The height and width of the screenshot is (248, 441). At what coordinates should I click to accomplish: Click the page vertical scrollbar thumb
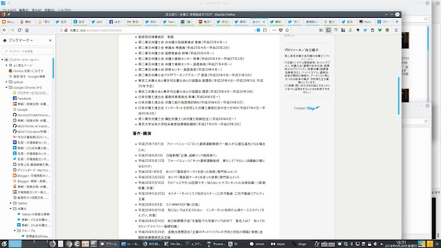point(398,96)
